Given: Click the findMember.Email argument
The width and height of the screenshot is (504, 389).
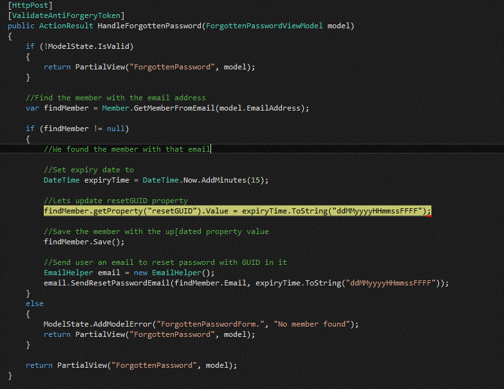Looking at the screenshot, I should pyautogui.click(x=210, y=283).
